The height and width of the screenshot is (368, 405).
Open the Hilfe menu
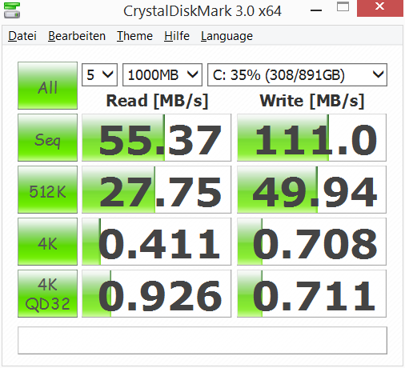(177, 36)
